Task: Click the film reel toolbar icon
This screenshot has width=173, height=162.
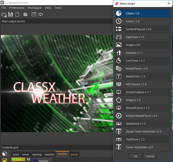Action: click(25, 14)
